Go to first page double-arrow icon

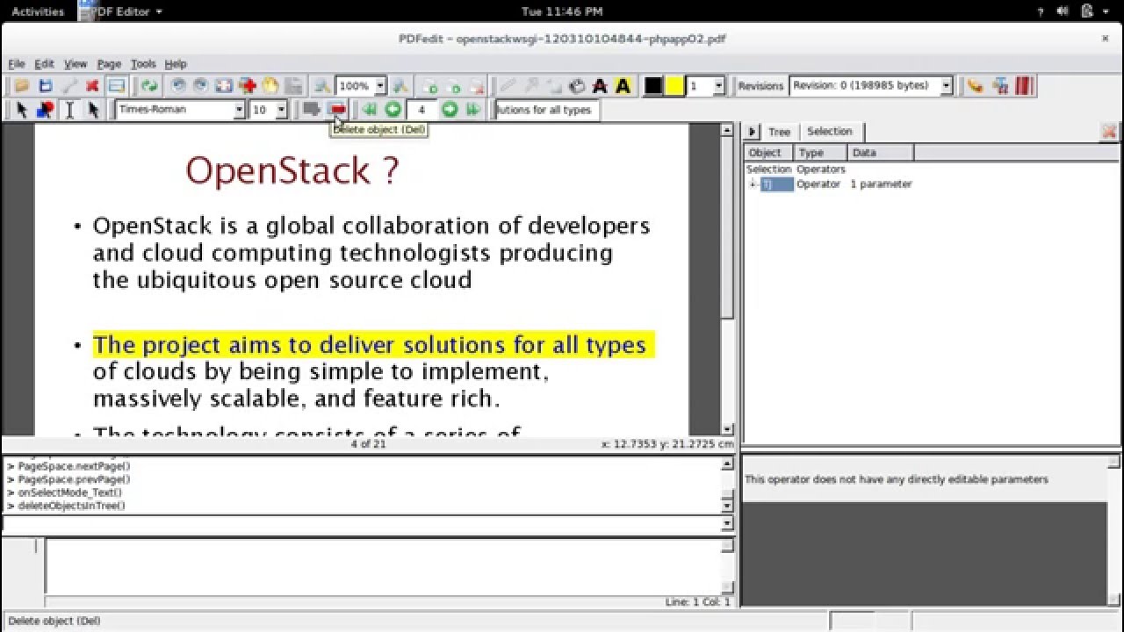click(369, 110)
